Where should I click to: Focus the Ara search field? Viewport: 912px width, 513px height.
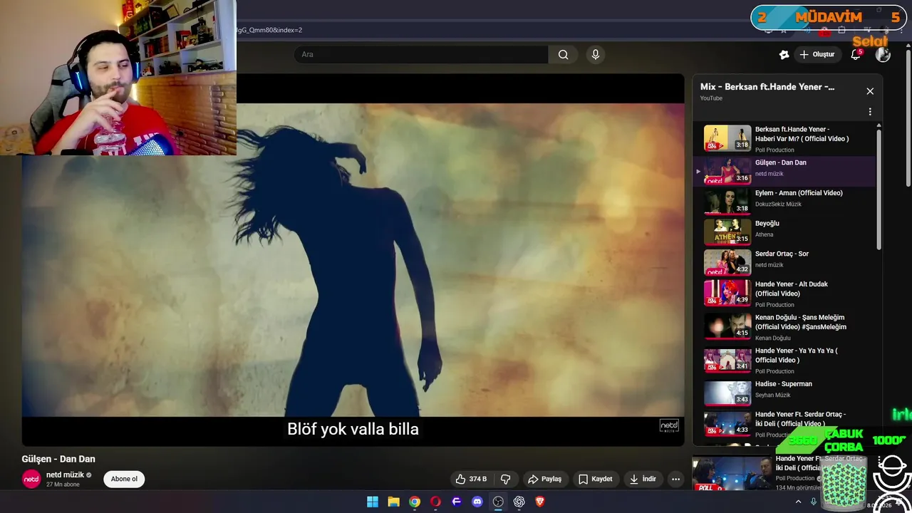(421, 54)
